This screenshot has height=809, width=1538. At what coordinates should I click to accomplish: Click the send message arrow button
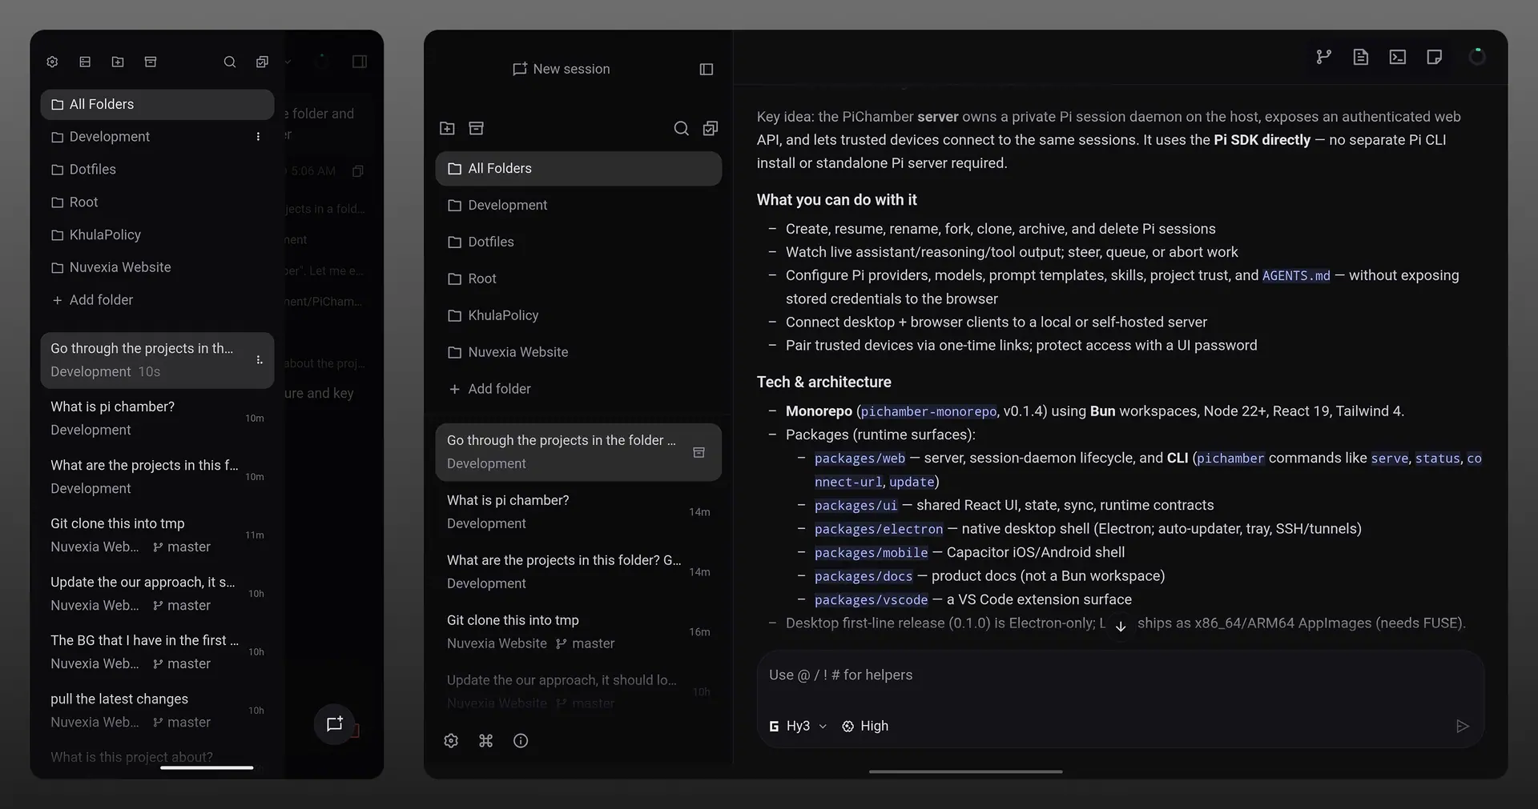click(1462, 727)
